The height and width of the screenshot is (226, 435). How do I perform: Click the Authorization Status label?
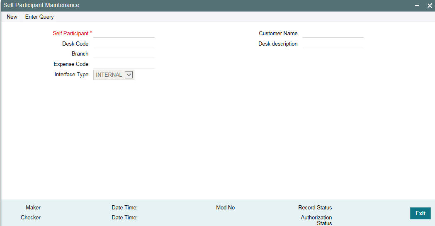[x=316, y=220]
